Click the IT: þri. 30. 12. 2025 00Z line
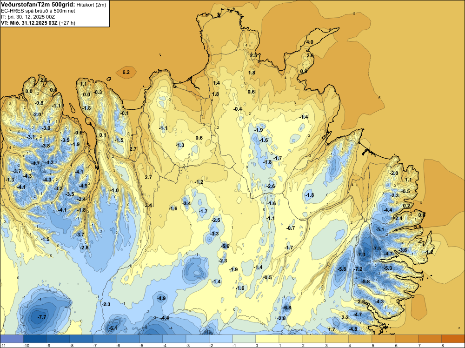 (x=28, y=17)
